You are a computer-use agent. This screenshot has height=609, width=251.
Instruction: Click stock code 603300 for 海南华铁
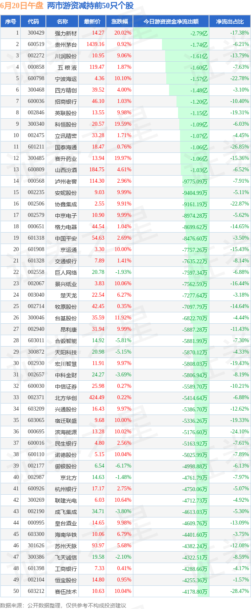pyautogui.click(x=36, y=534)
